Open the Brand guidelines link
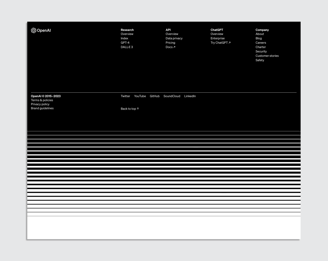The width and height of the screenshot is (328, 261). [x=42, y=108]
